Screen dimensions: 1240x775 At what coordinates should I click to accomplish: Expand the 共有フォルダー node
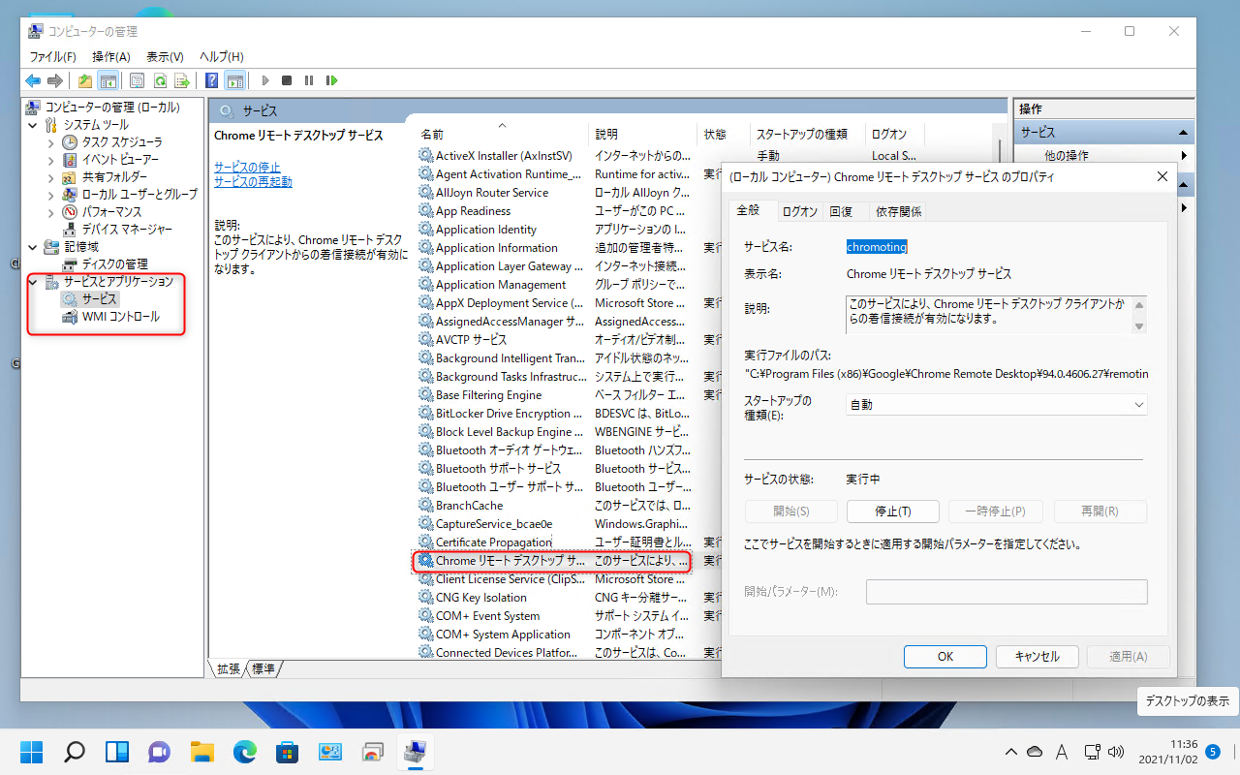pyautogui.click(x=51, y=177)
